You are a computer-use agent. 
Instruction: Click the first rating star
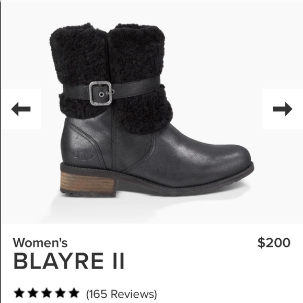click(19, 293)
